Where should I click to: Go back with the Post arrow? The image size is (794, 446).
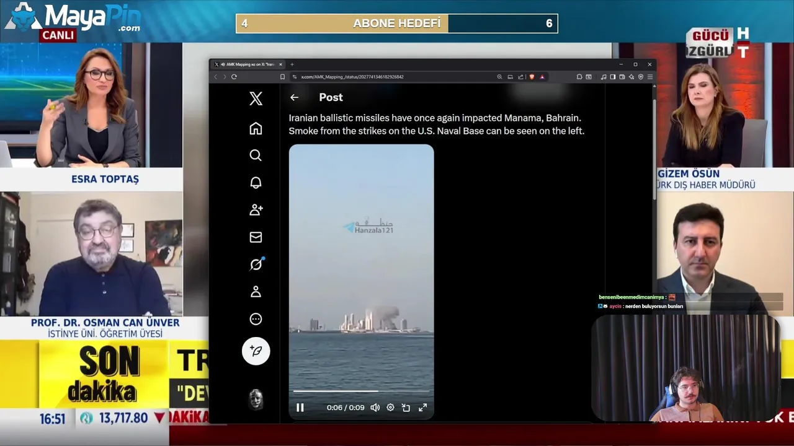coord(294,97)
